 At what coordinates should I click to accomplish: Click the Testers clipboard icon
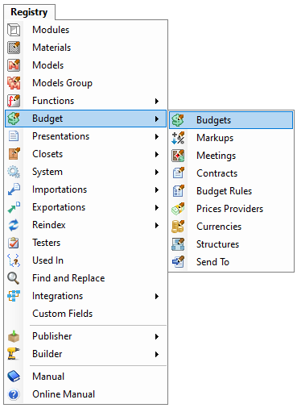(14, 243)
